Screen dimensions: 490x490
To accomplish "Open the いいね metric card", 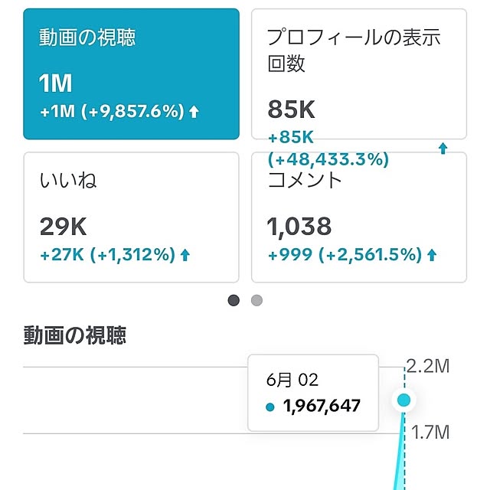I will (x=131, y=217).
